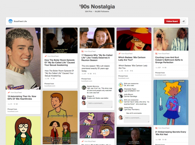Click like heart on Boiler Room pin

[x=52, y=79]
